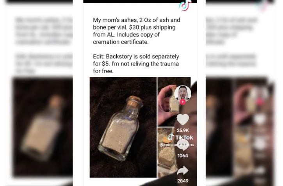Open the @epiccontactions username handle

(177, 145)
